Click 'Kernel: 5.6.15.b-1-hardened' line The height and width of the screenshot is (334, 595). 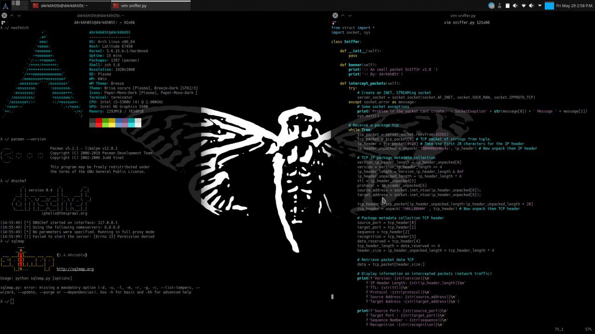coord(119,51)
